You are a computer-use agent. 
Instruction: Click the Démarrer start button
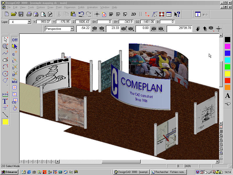click(x=9, y=172)
